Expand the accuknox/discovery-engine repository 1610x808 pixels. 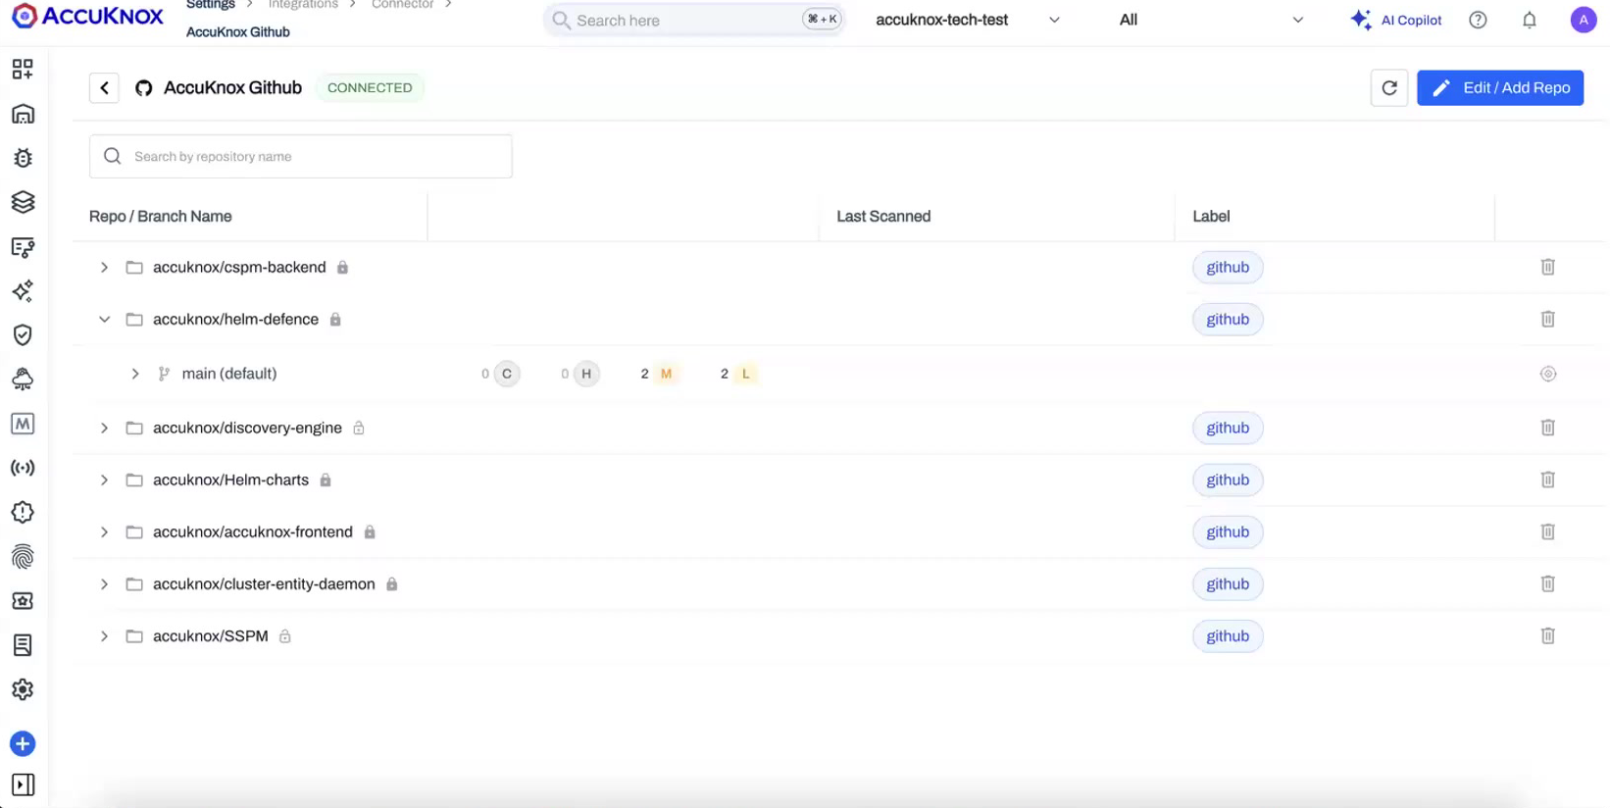(104, 429)
